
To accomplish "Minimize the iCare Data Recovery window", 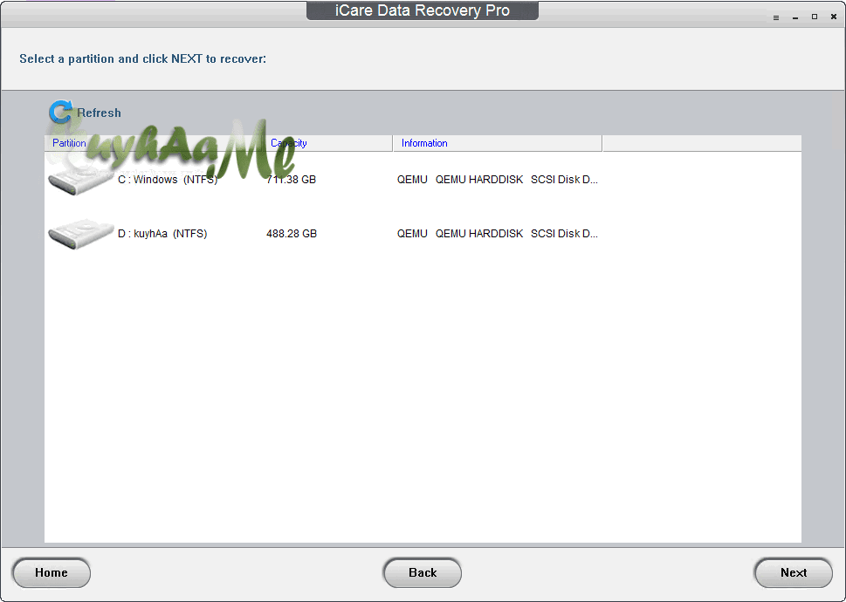I will pyautogui.click(x=795, y=17).
